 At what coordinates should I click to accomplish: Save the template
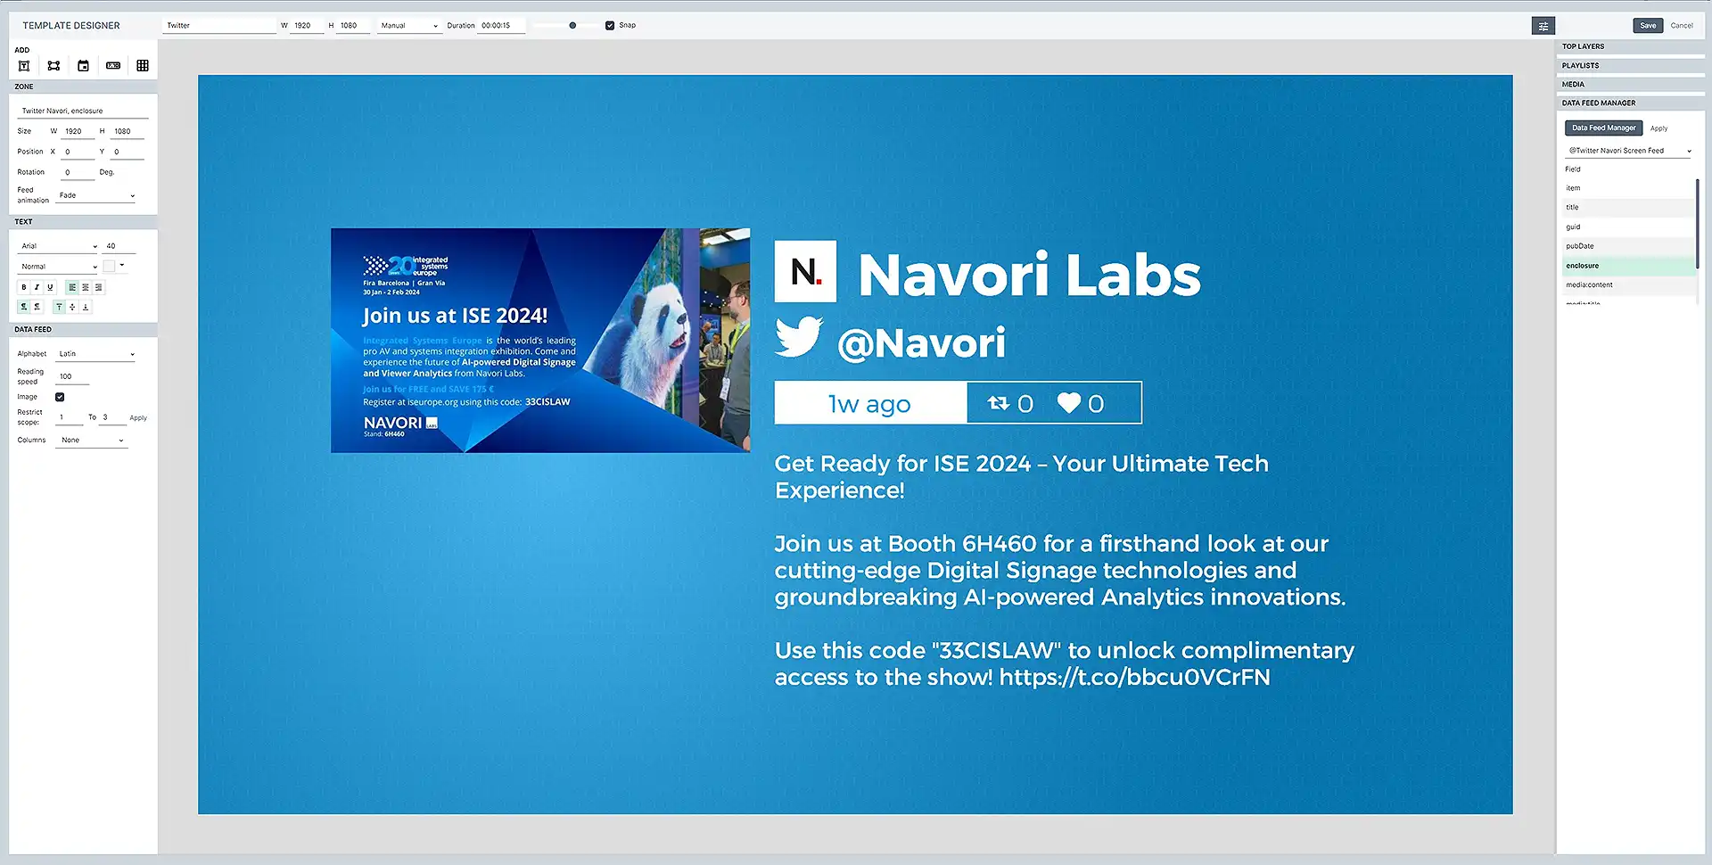click(x=1648, y=26)
